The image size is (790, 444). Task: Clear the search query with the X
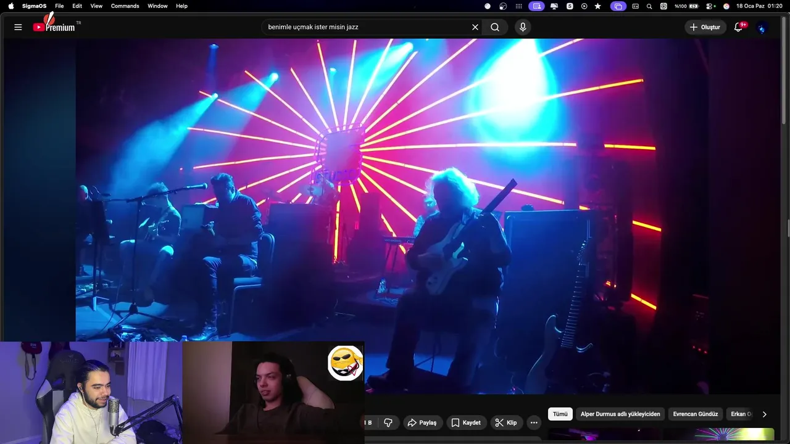point(475,27)
